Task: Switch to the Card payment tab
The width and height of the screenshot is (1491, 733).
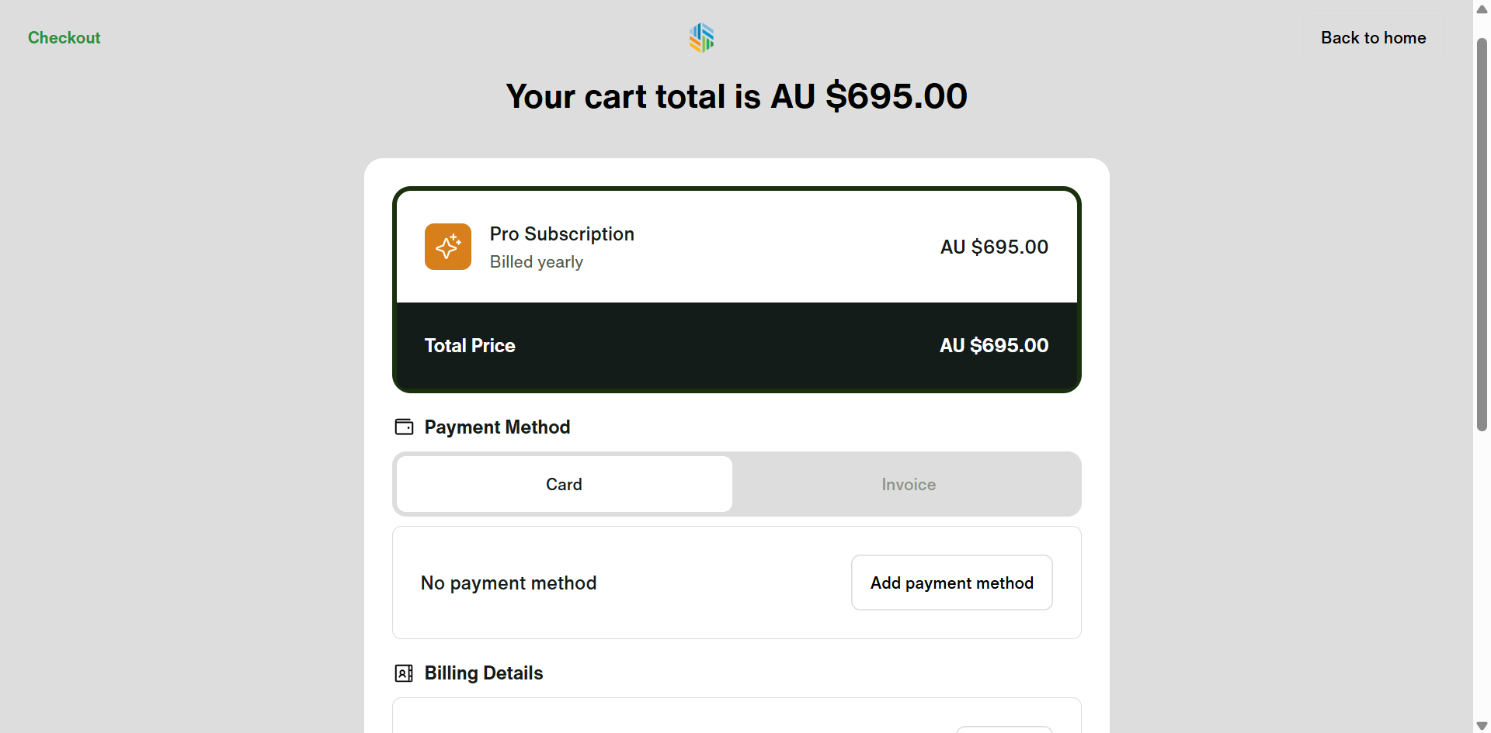Action: (564, 484)
